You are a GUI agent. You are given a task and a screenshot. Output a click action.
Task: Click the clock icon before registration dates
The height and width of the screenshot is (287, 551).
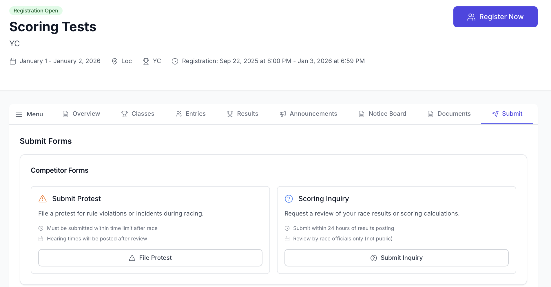tap(175, 61)
